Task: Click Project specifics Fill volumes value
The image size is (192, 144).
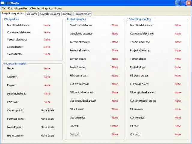Action: tap(115, 109)
